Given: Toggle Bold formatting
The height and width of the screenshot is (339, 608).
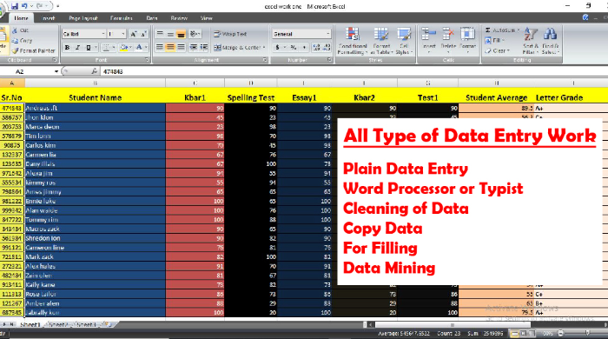Looking at the screenshot, I should 67,47.
